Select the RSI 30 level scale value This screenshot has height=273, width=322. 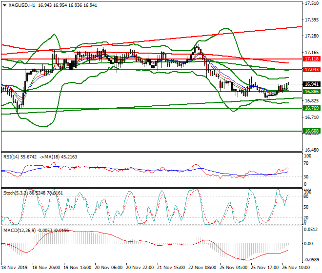[x=306, y=177]
